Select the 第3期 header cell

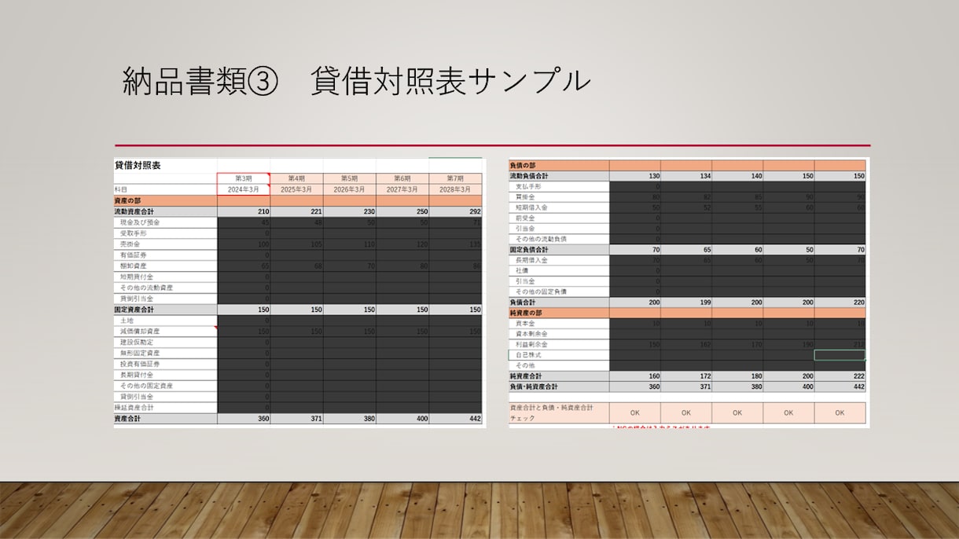pos(244,178)
